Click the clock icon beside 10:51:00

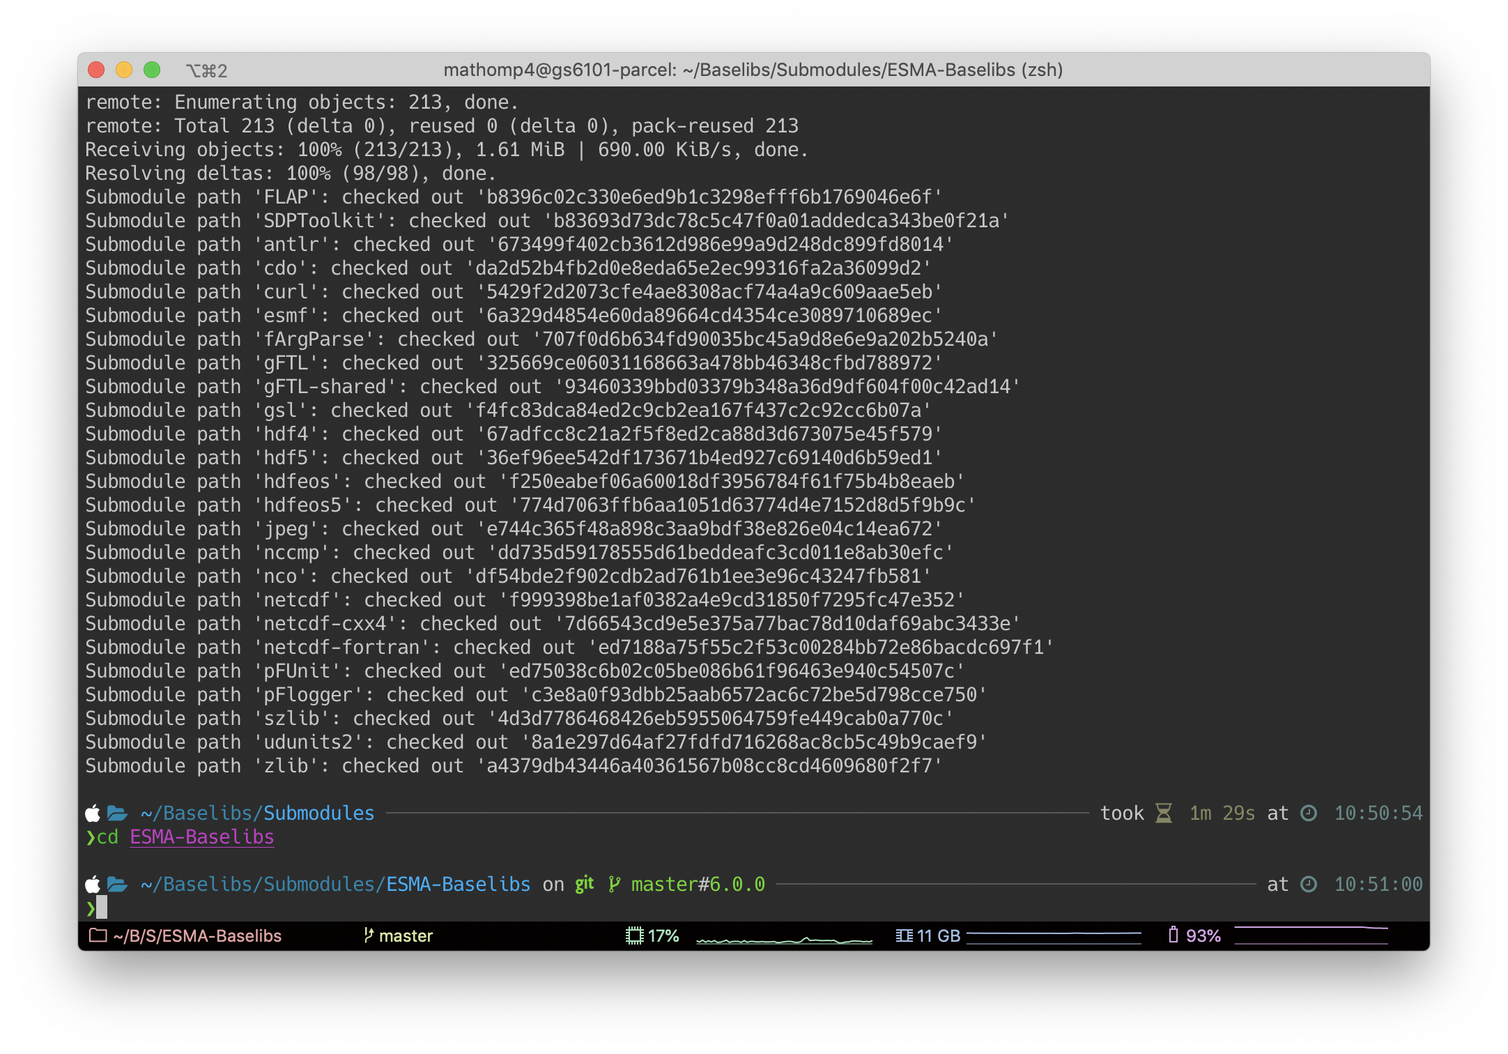coord(1309,885)
